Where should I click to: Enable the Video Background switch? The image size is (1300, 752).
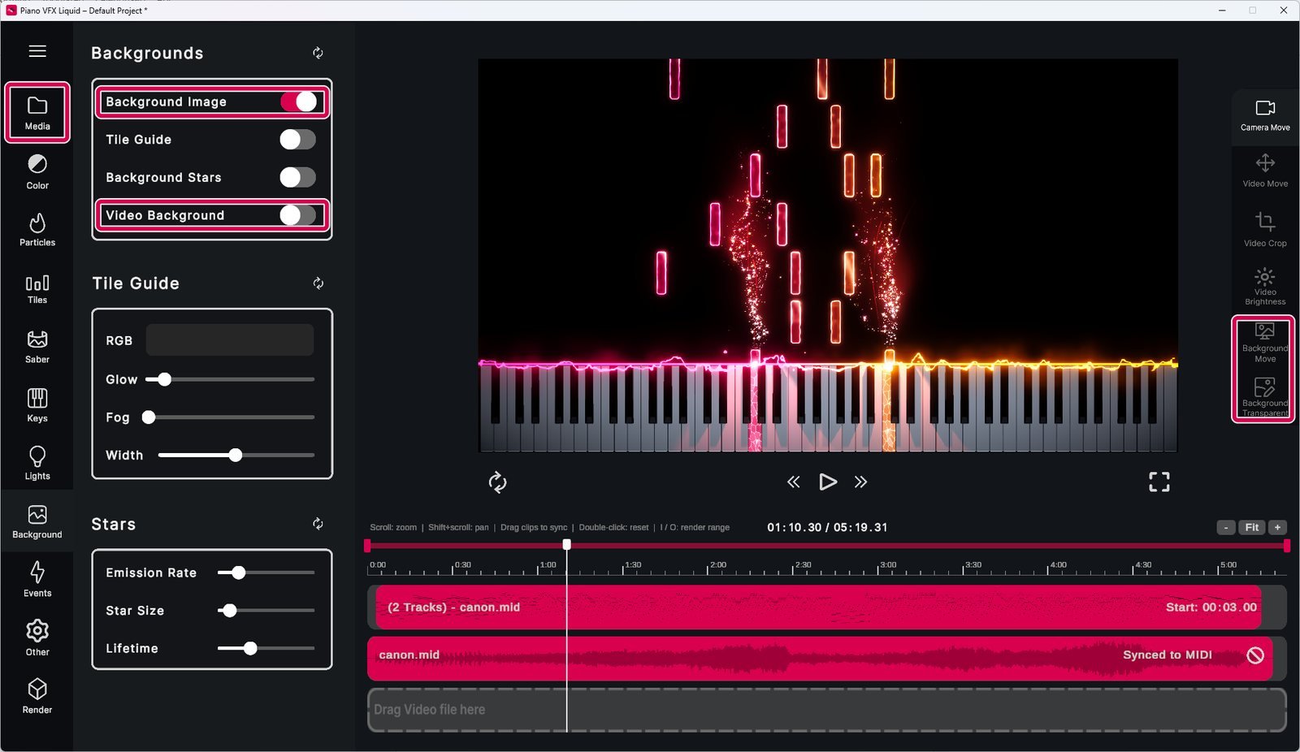(x=298, y=215)
